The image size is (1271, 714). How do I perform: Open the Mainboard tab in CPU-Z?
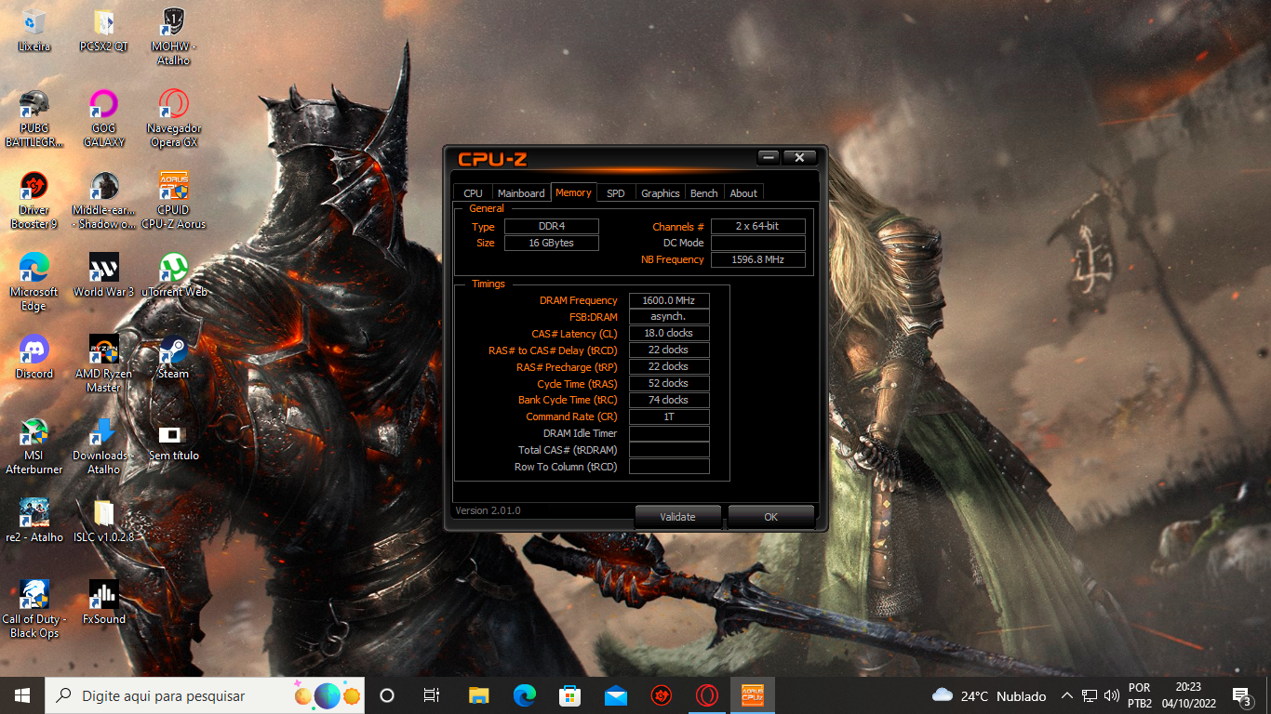(x=521, y=193)
